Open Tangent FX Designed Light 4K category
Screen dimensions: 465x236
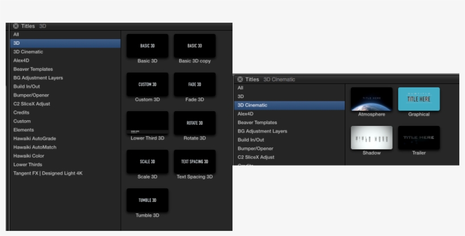point(48,173)
